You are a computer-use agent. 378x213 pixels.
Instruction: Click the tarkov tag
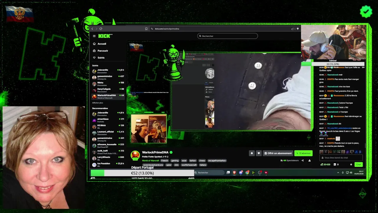[x=193, y=161]
